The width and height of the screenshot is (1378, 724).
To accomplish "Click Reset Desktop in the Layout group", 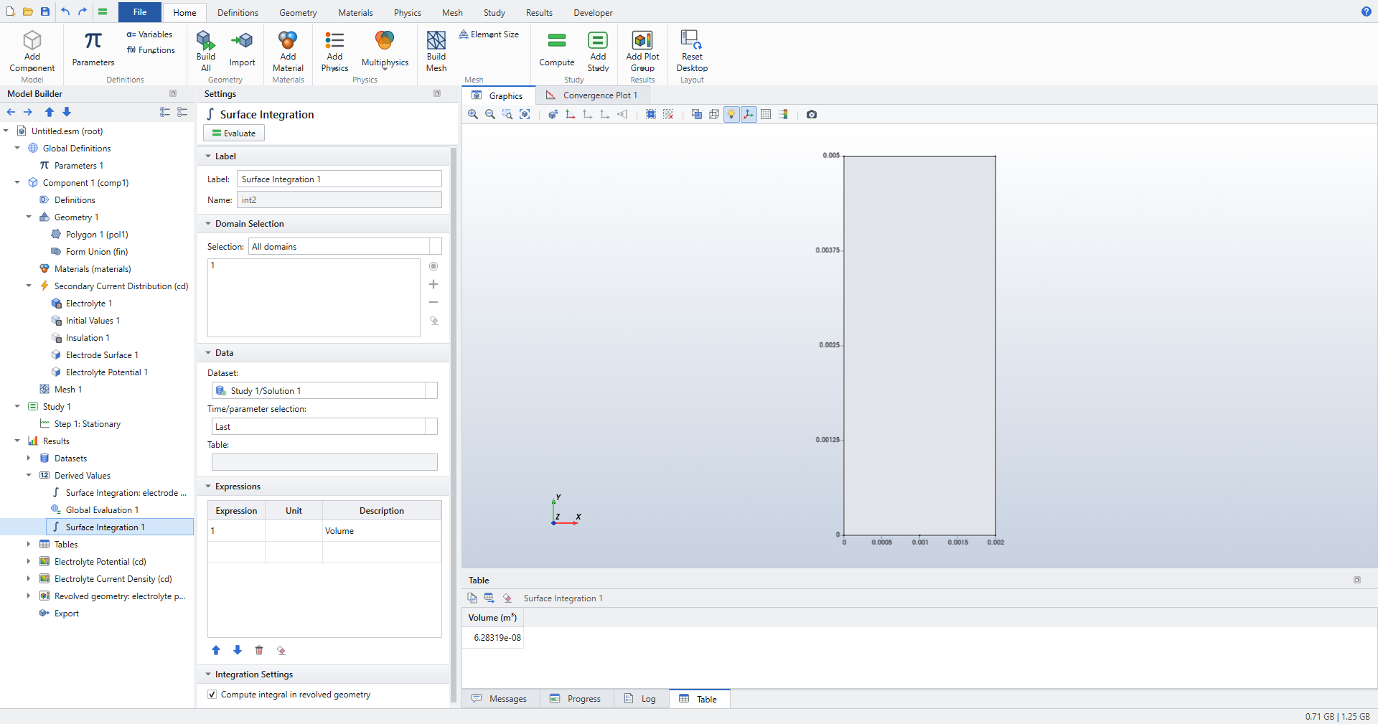I will (692, 51).
